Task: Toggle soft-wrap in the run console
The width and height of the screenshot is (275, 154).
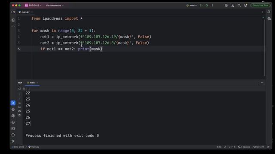Action: [x=19, y=103]
